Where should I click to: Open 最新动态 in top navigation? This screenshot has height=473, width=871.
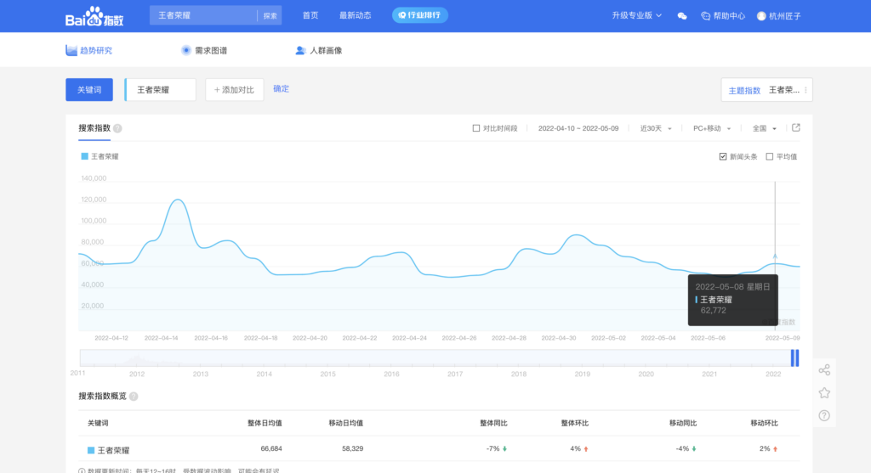pyautogui.click(x=356, y=15)
